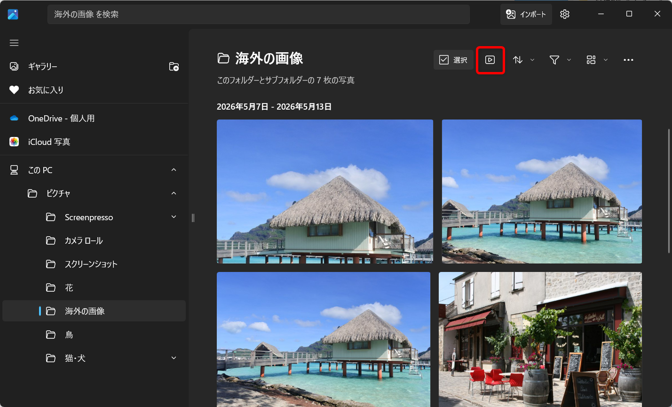Click the heart icon next to お気に入り

14,90
